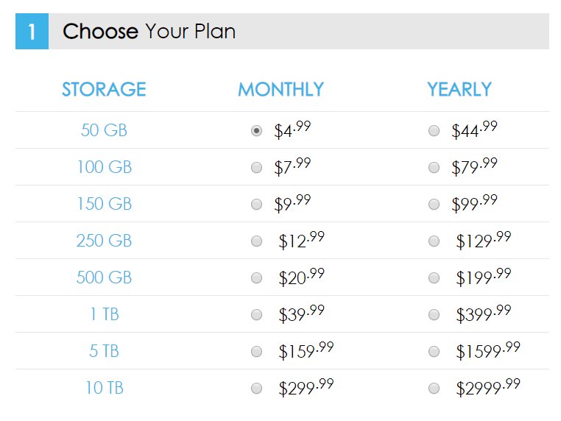Select the 5 TB monthly $159.99 plan
The height and width of the screenshot is (421, 561).
[256, 352]
